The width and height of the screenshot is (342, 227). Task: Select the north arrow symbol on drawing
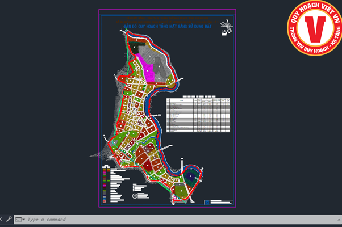[x=227, y=26]
